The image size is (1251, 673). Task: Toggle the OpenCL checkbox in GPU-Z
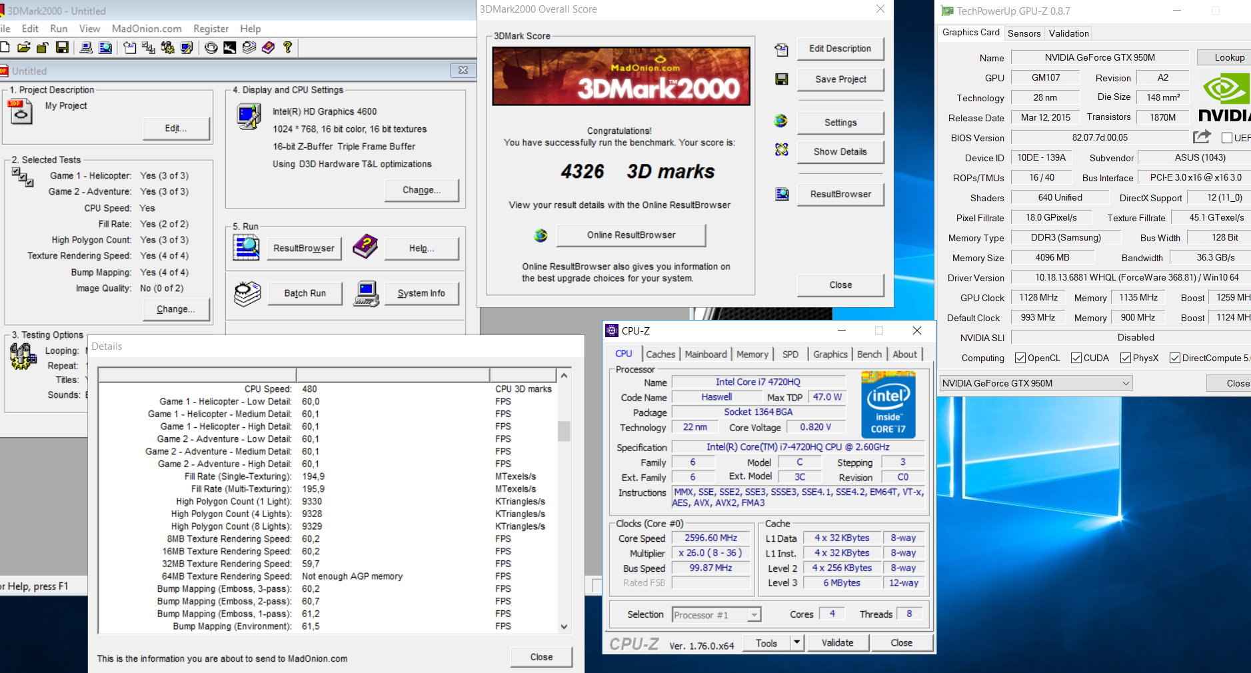[1020, 358]
